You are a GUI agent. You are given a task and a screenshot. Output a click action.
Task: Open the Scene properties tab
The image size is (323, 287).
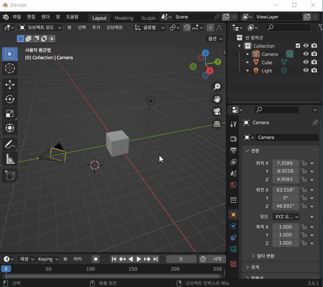233,174
